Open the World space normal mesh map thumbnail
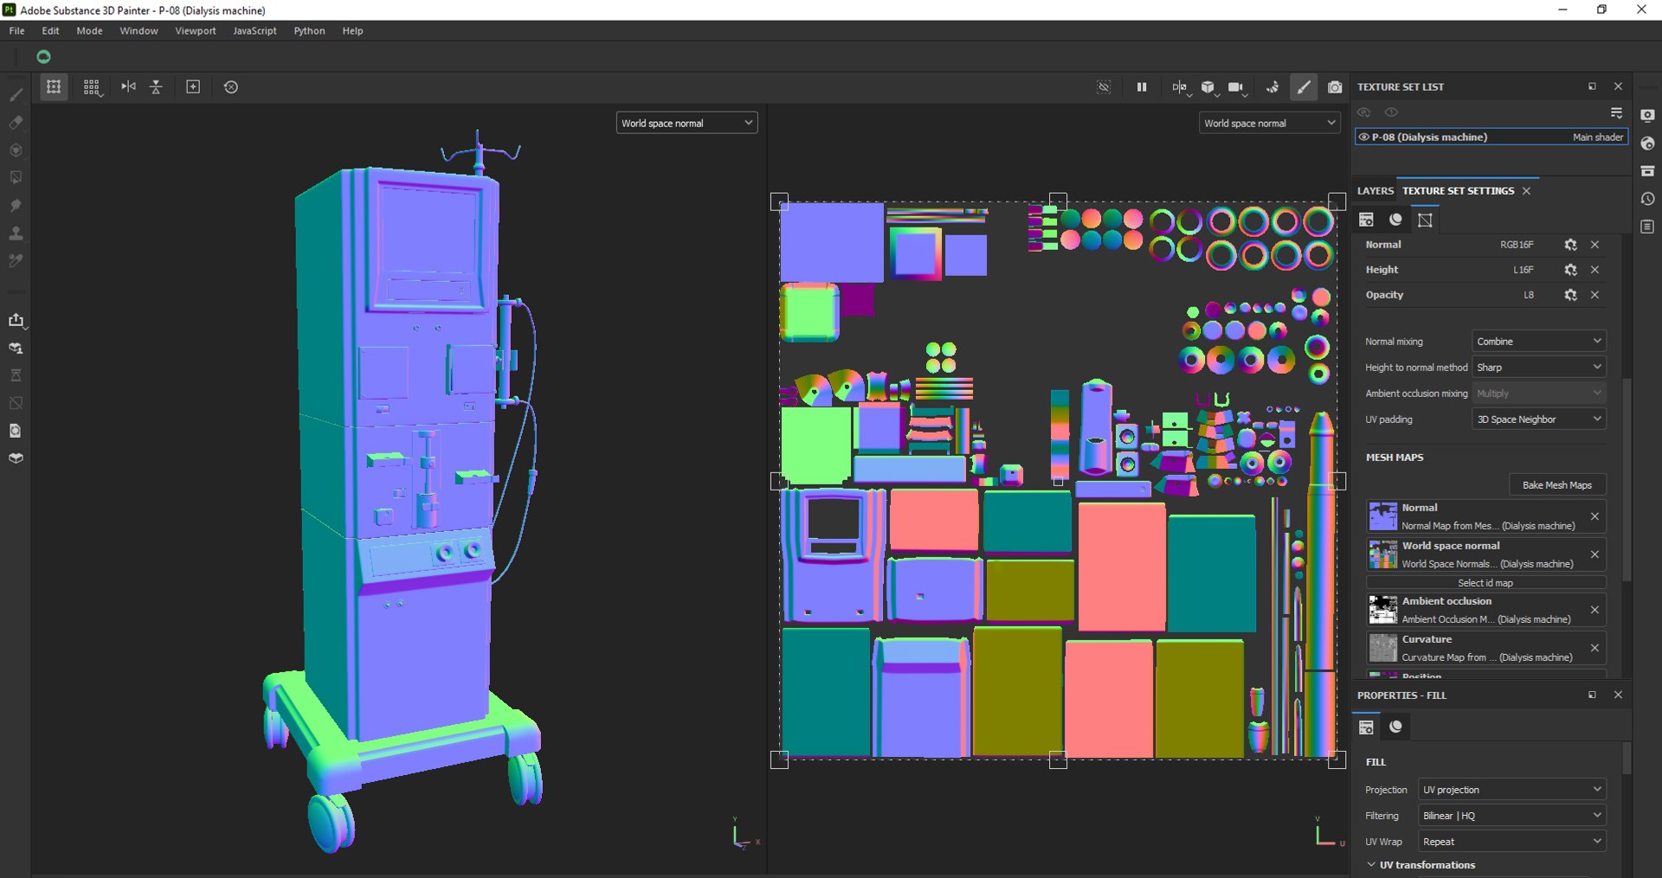The height and width of the screenshot is (878, 1662). tap(1382, 554)
